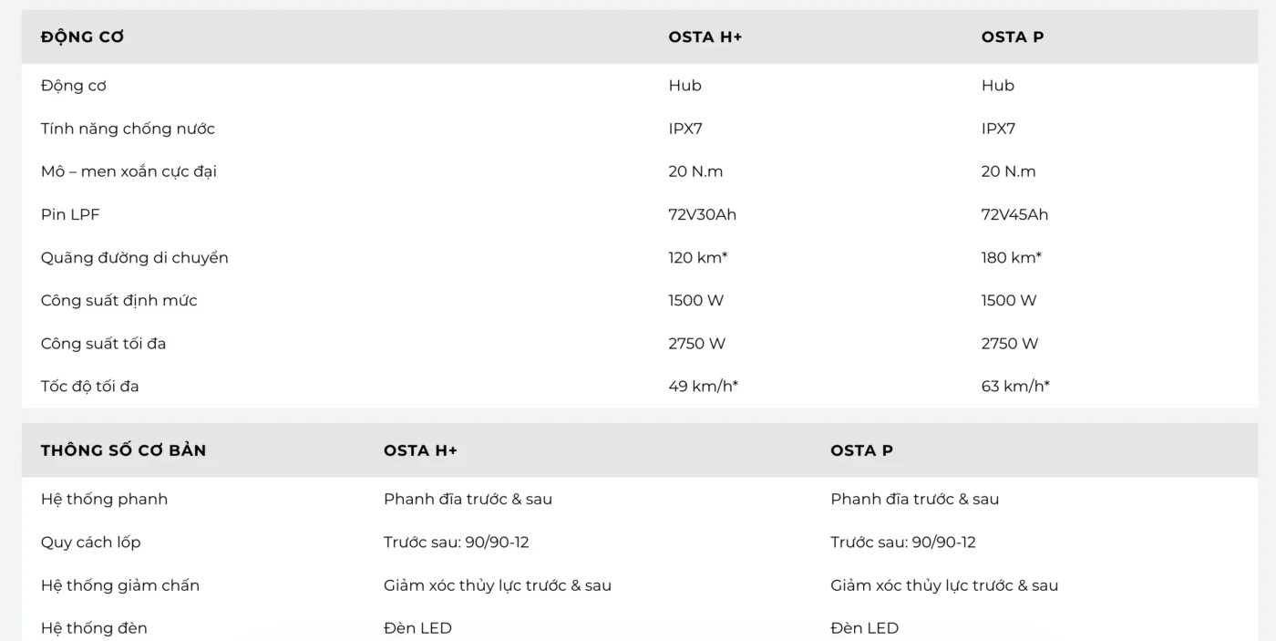Click the ĐỘNG CƠ table header

(x=82, y=37)
